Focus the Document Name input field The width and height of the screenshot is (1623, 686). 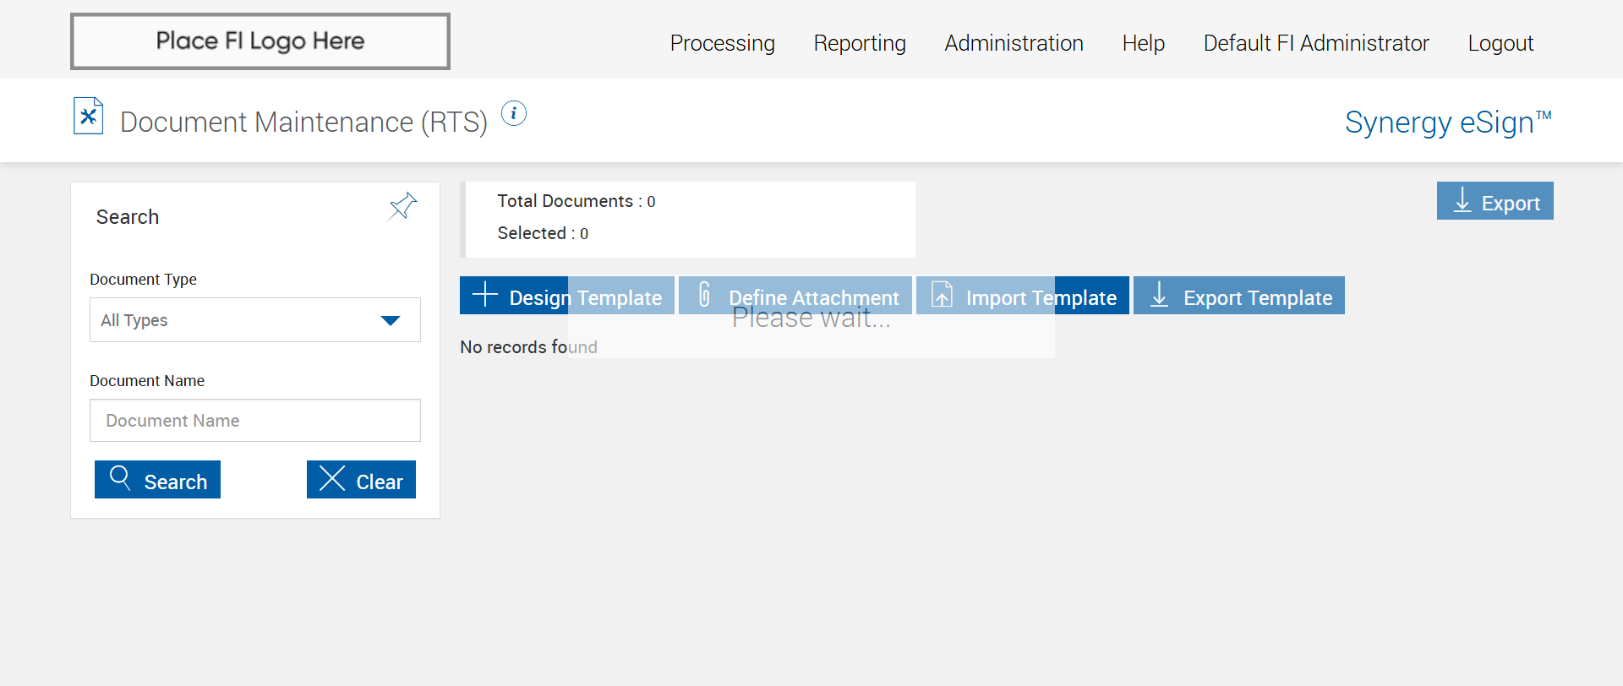click(x=255, y=421)
